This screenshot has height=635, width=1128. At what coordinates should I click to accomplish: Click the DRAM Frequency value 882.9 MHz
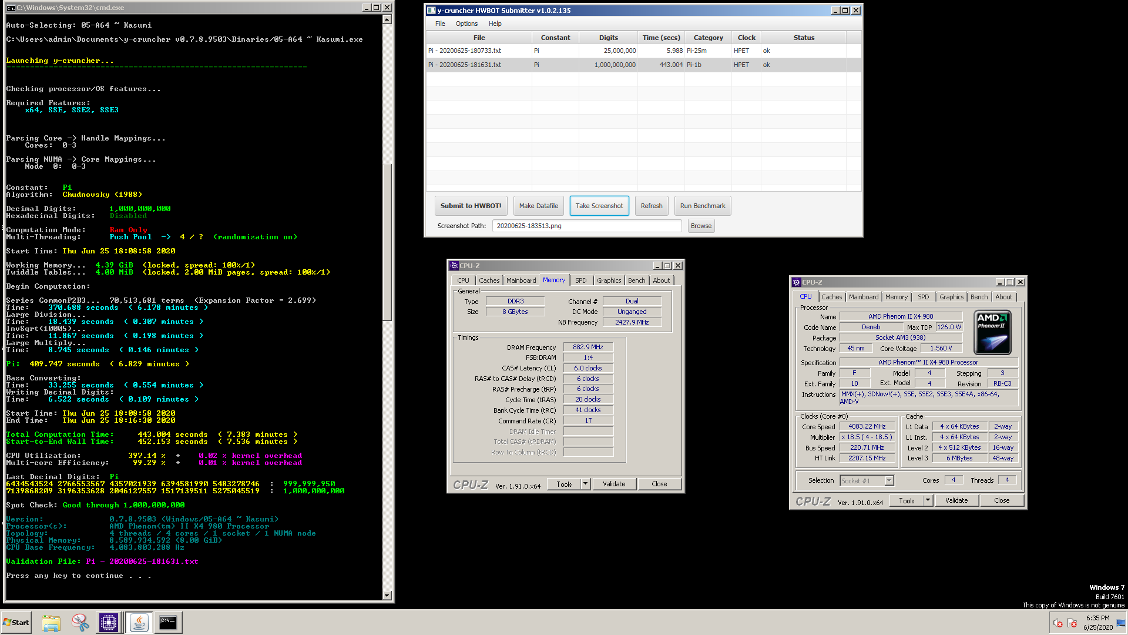(x=588, y=347)
